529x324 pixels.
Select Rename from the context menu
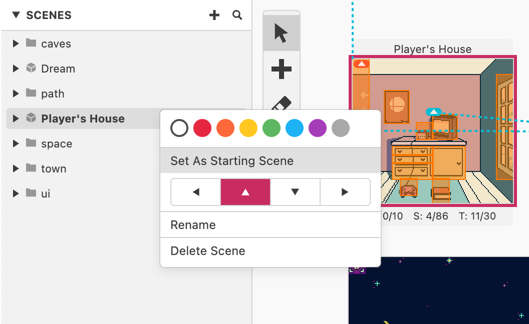pyautogui.click(x=193, y=225)
